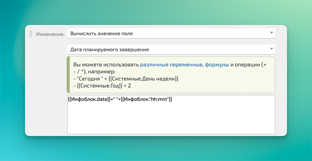
Task: Click inside the formula text area
Action: click(171, 114)
